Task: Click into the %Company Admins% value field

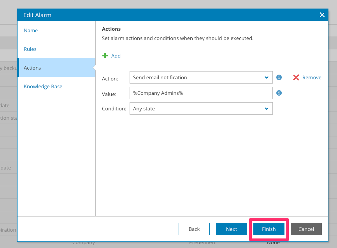Action: coord(200,93)
